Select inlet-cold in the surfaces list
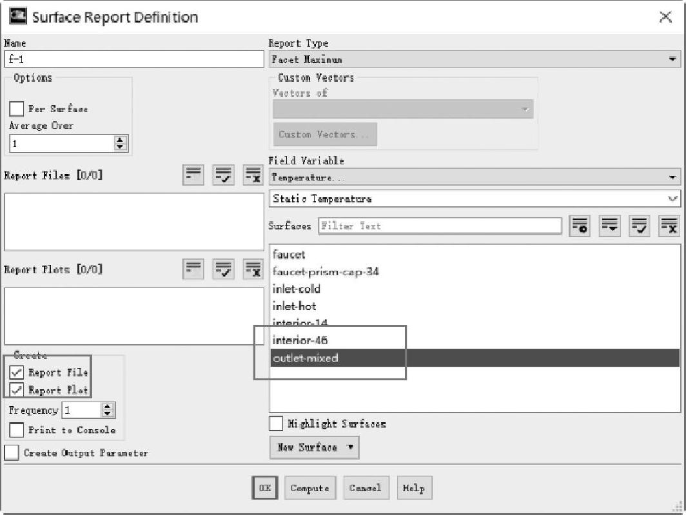Viewport: 686px width, 515px height. click(296, 289)
